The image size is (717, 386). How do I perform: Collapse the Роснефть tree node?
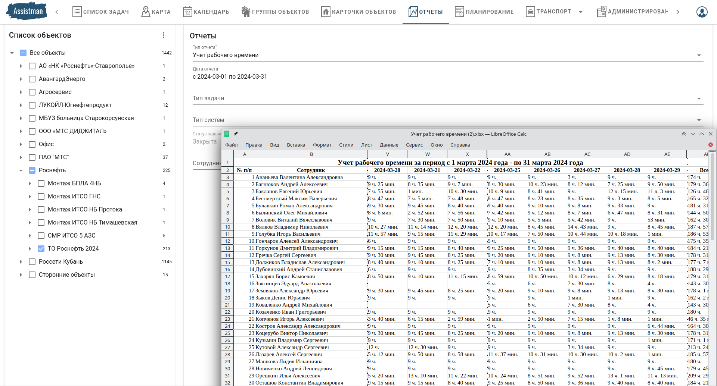coord(21,170)
